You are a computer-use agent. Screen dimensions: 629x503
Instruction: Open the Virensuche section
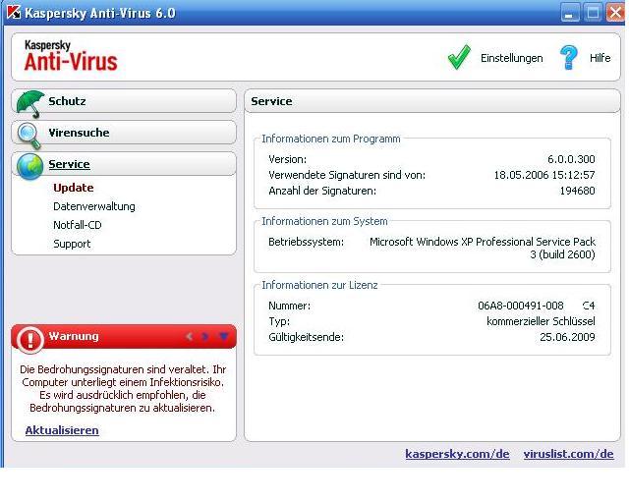click(x=124, y=133)
